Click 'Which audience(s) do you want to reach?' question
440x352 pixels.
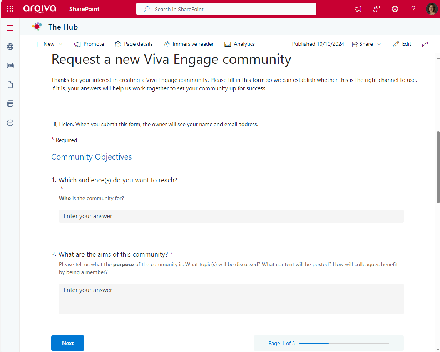(118, 180)
